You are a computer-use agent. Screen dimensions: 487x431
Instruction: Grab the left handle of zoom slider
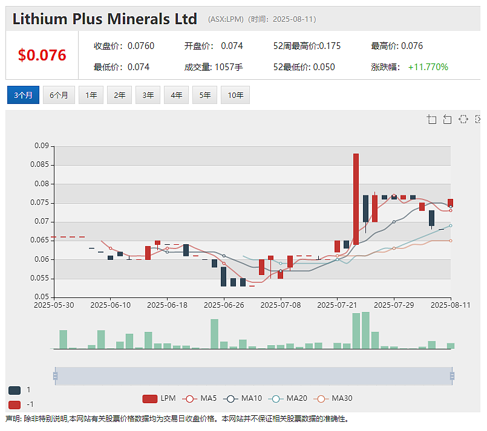55,376
